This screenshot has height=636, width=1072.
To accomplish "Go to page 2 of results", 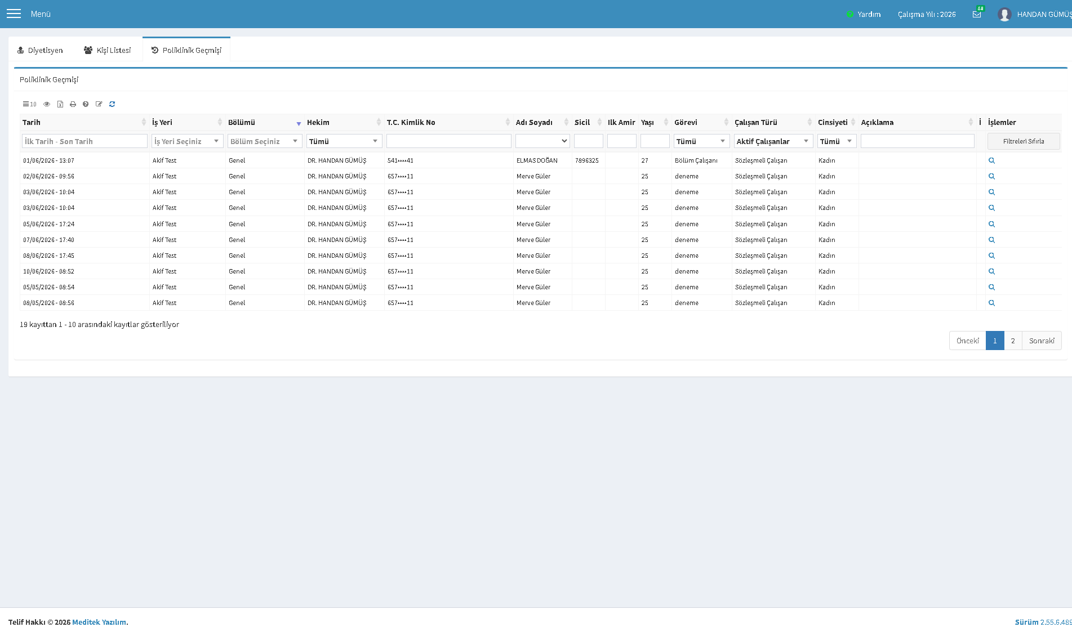I will click(x=1013, y=341).
